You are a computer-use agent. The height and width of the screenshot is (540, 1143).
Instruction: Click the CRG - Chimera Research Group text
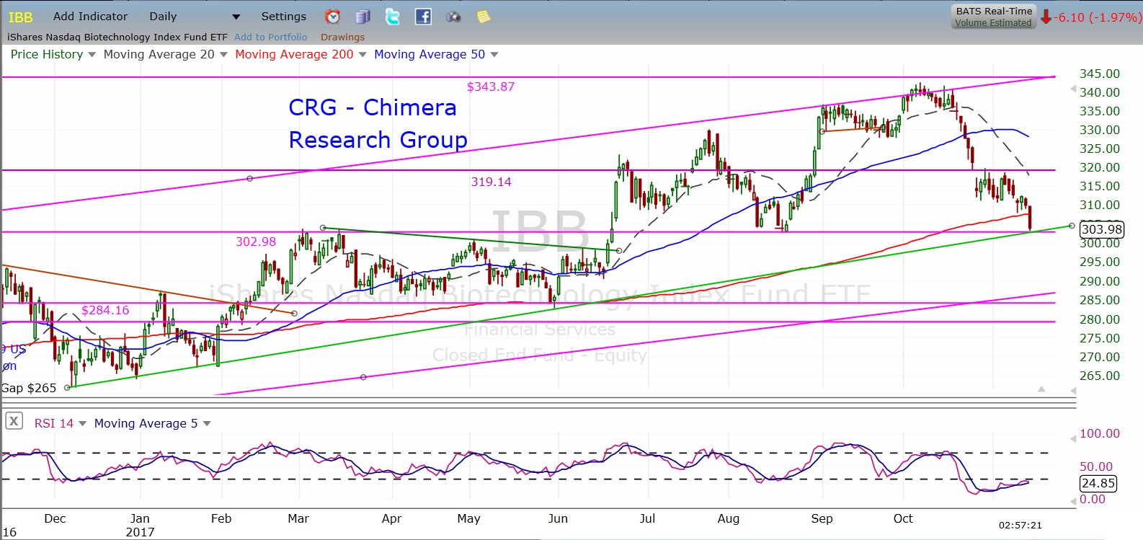[x=378, y=123]
